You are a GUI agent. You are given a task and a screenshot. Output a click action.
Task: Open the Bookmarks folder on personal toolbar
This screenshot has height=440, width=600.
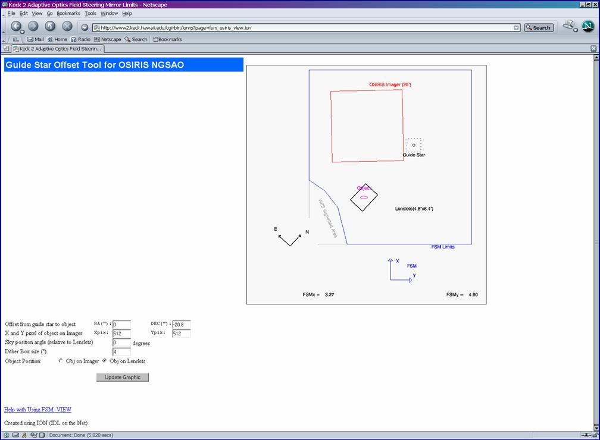167,39
